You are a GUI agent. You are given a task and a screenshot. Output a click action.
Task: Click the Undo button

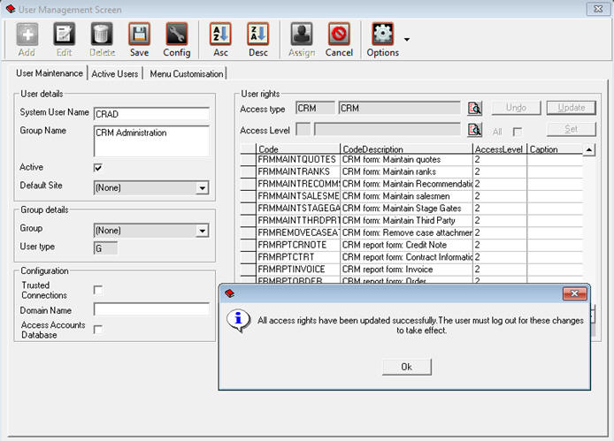pos(516,108)
